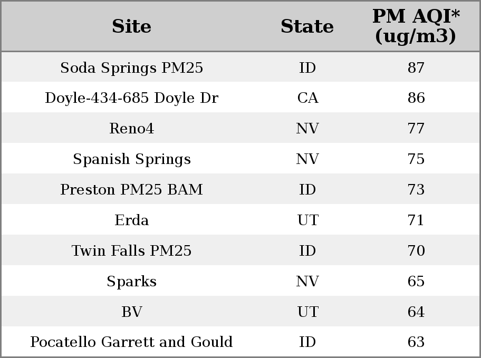481x358 pixels.
Task: Click the AQI value 86
Action: pos(416,98)
